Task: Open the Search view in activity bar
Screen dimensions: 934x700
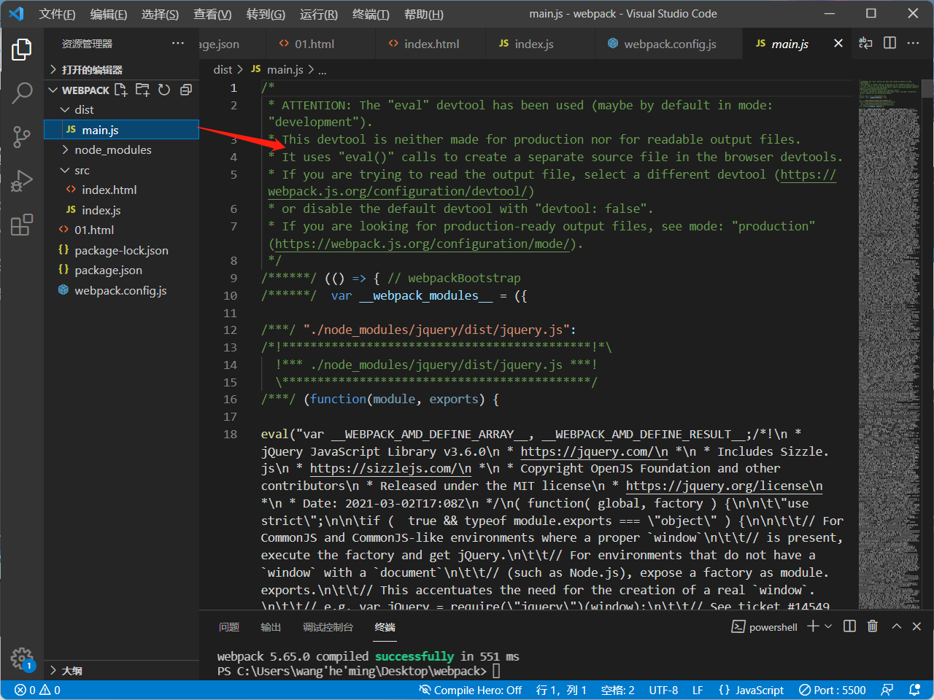Action: coord(22,93)
